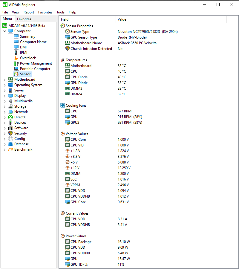Click the Power Management battery icon

pyautogui.click(x=16, y=63)
